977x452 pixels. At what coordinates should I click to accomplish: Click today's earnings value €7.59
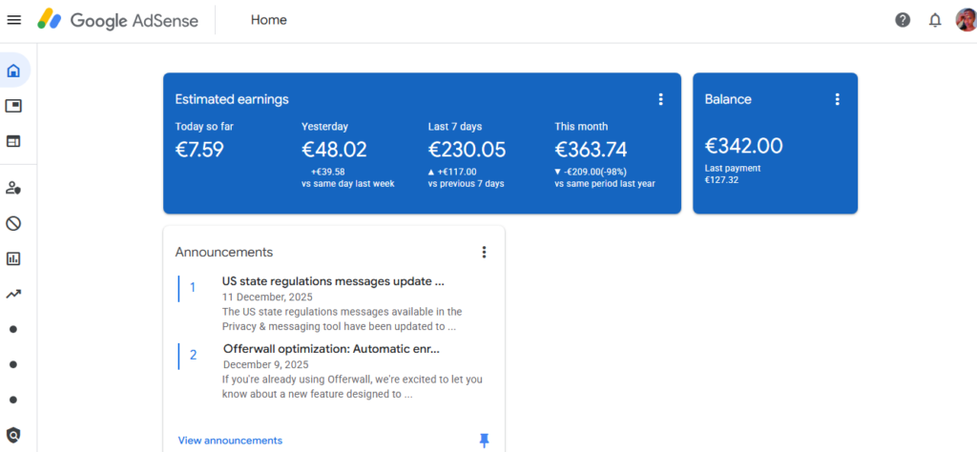199,150
